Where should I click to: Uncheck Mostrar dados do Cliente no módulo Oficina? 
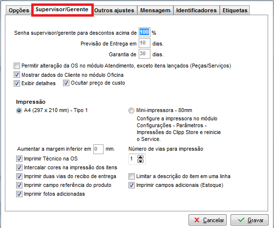pyautogui.click(x=17, y=75)
